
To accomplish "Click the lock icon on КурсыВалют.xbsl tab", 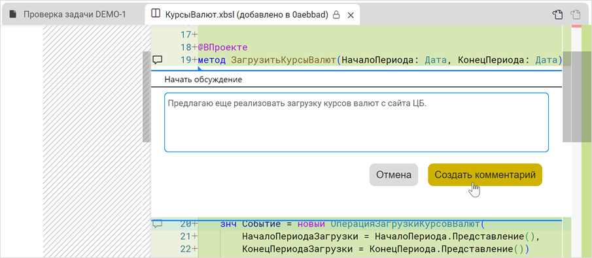I will pyautogui.click(x=336, y=15).
